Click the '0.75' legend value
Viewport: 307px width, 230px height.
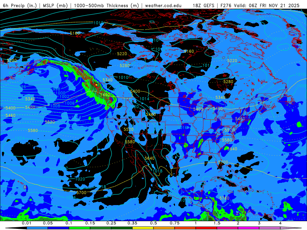(x=175, y=223)
